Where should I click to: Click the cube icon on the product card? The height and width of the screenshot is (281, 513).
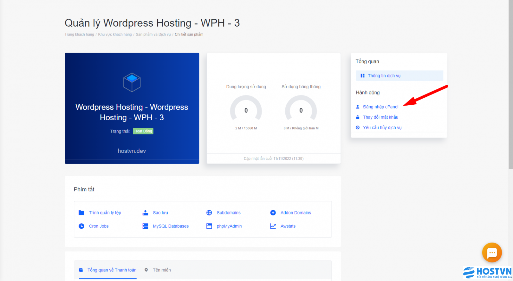(132, 82)
